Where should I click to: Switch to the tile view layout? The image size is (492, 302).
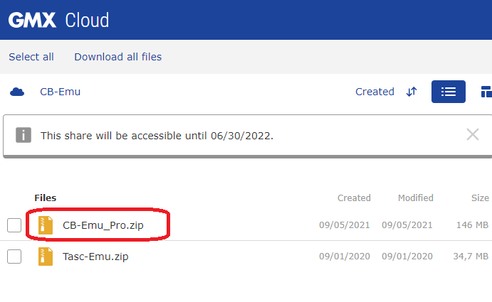[486, 92]
